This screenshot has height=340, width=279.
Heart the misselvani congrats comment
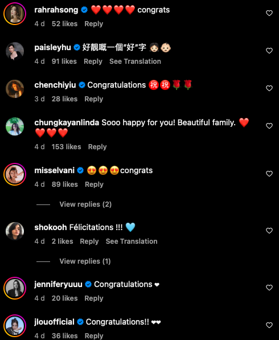[x=269, y=174]
